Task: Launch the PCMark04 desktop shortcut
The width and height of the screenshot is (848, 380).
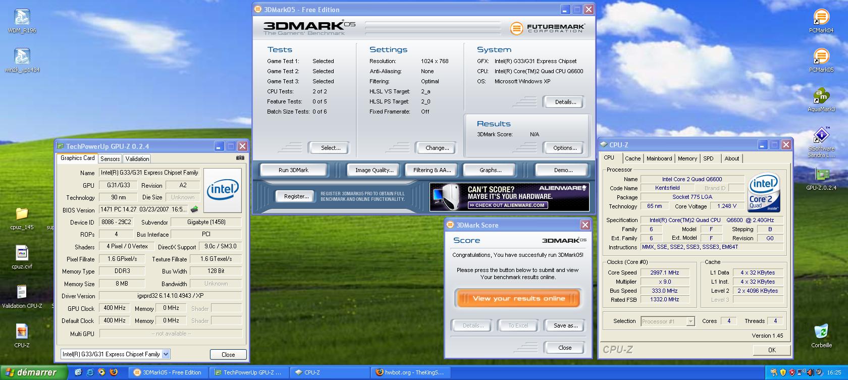Action: [x=821, y=21]
